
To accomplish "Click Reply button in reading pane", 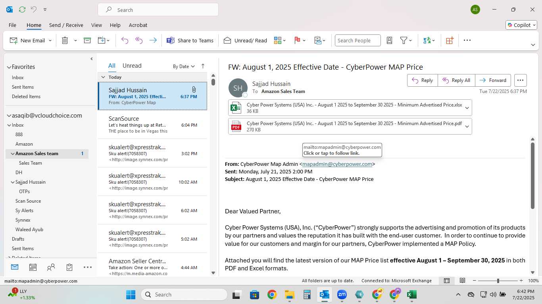I will click(423, 80).
